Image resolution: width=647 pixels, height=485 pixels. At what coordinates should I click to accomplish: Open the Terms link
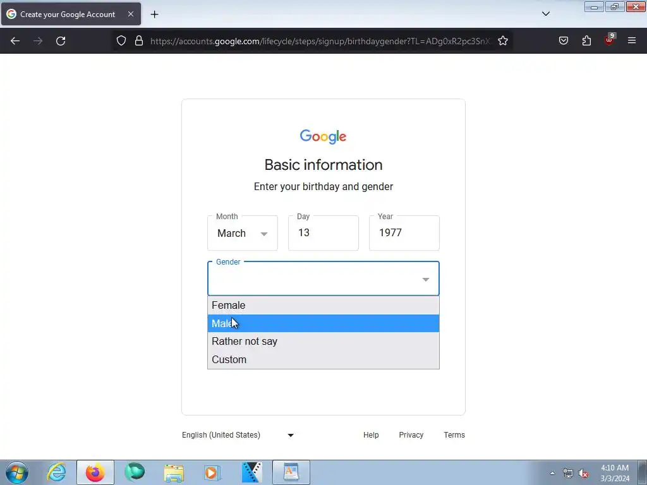(454, 435)
